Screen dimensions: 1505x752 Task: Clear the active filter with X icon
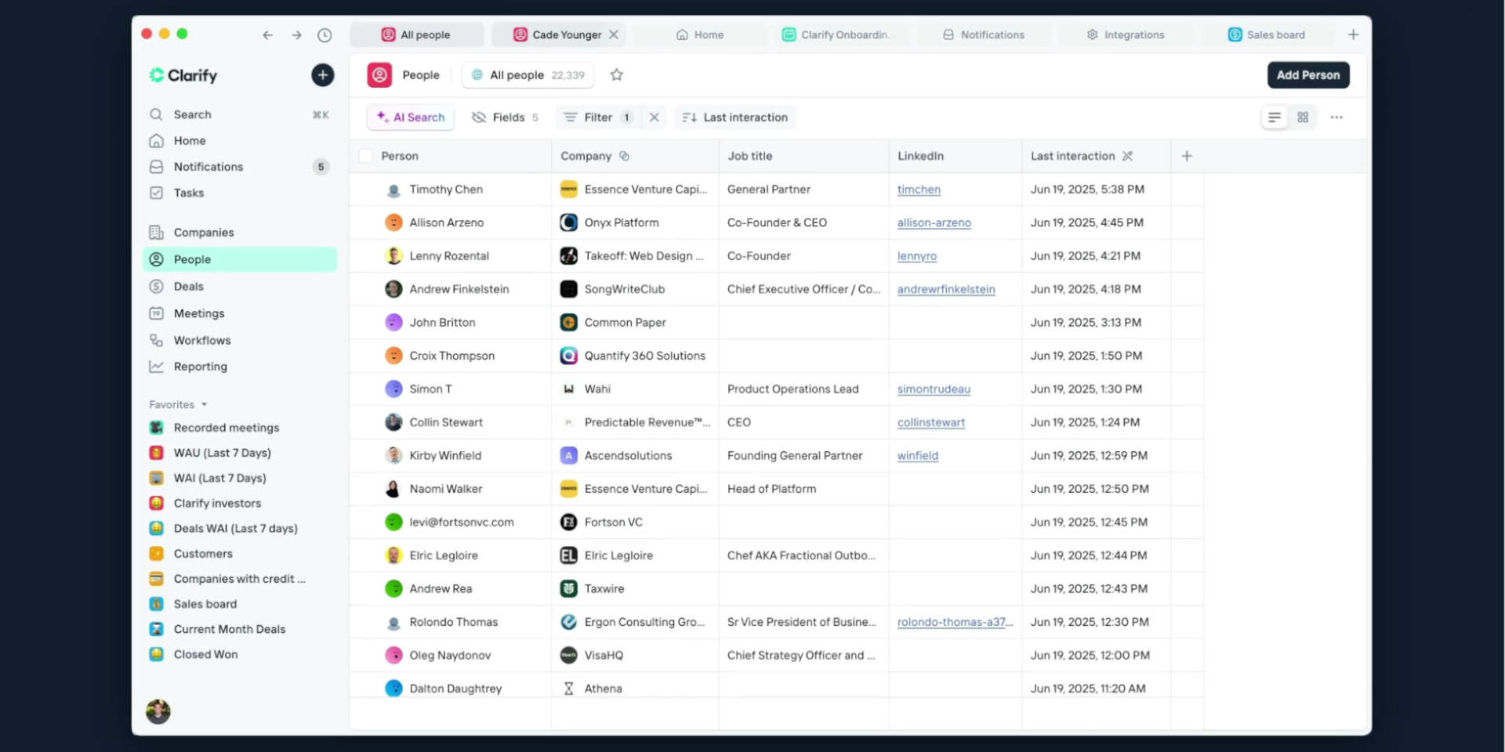[654, 117]
